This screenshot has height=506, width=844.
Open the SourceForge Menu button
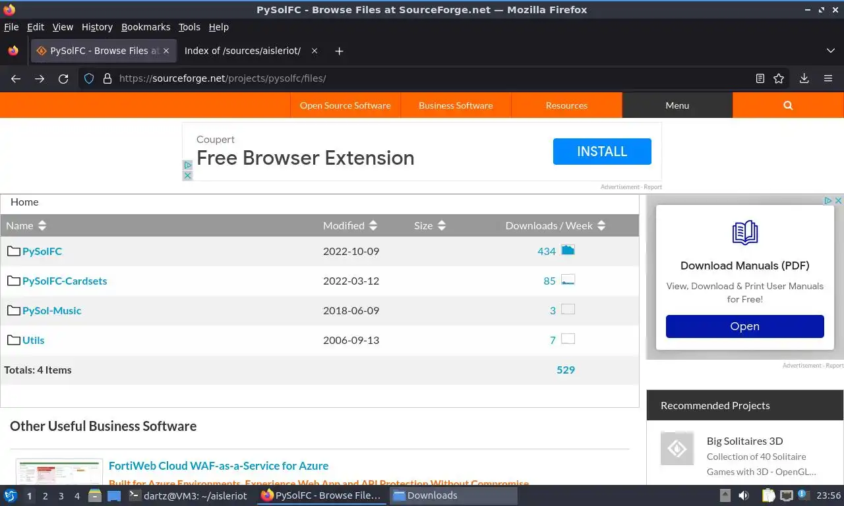pyautogui.click(x=677, y=105)
